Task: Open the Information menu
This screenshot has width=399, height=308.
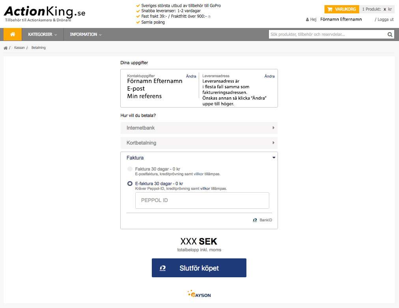Action: pyautogui.click(x=86, y=34)
